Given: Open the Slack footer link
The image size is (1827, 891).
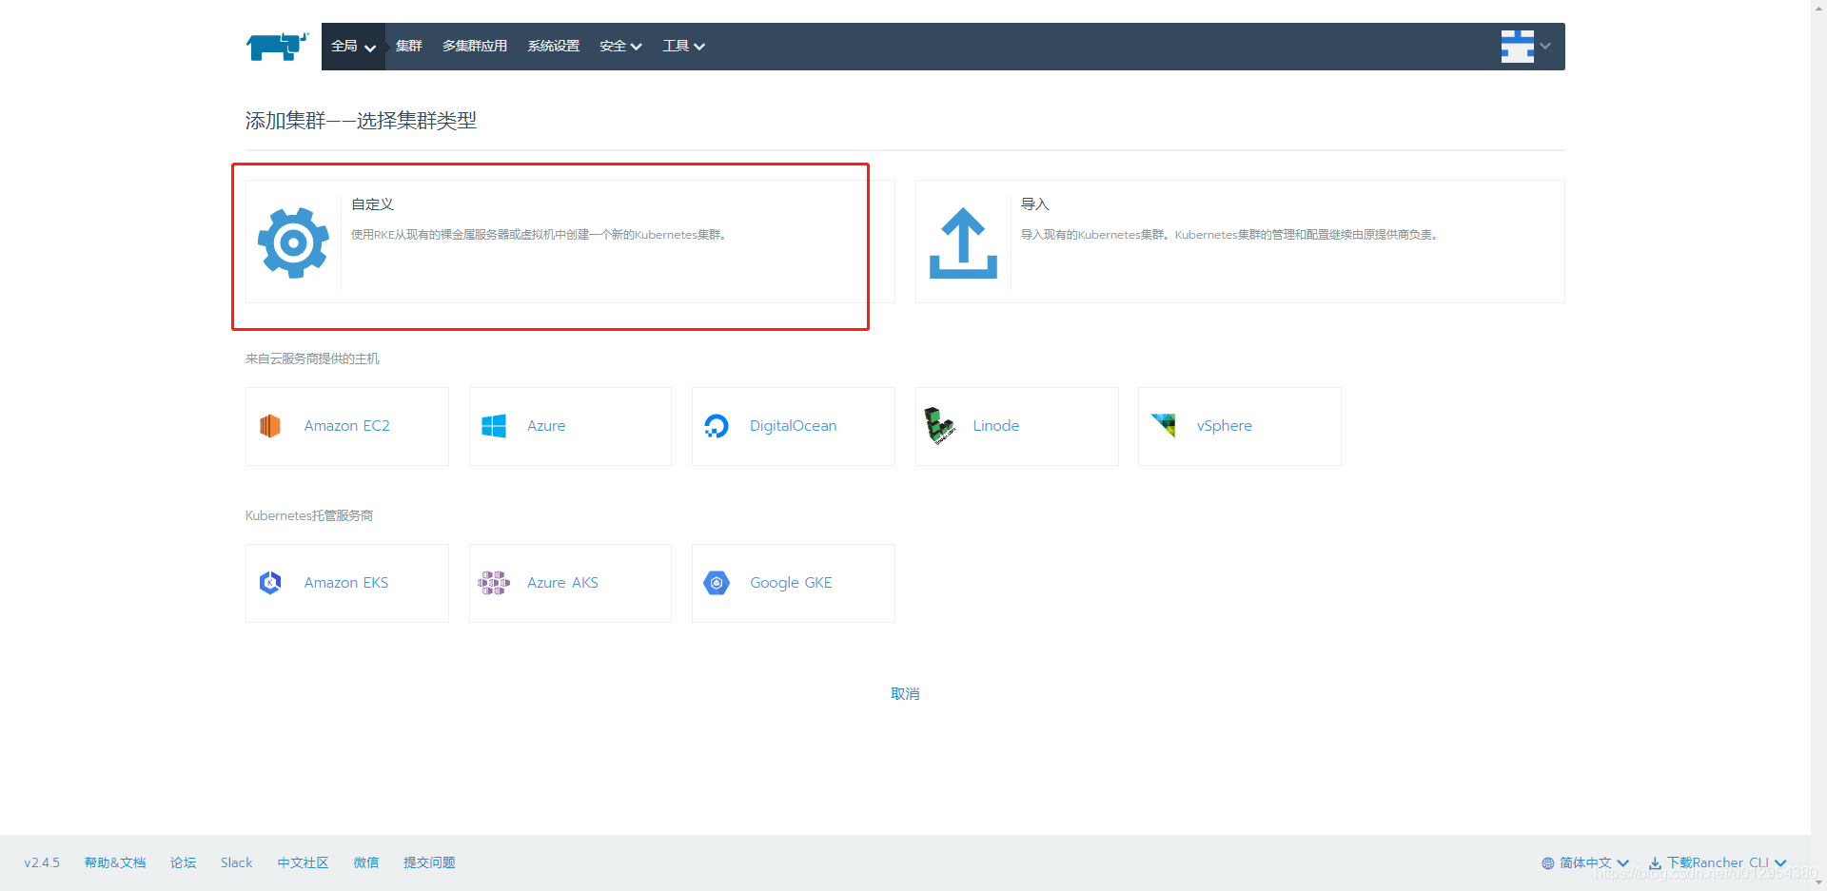Looking at the screenshot, I should tap(236, 863).
